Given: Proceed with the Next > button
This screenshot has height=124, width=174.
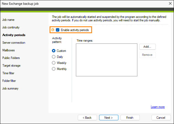Looking at the screenshot, I should click(109, 118).
